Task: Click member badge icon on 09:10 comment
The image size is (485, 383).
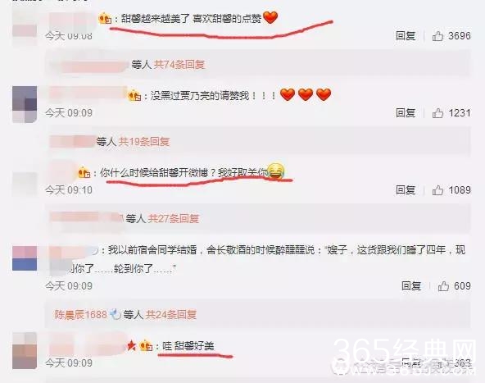Action: coord(84,172)
